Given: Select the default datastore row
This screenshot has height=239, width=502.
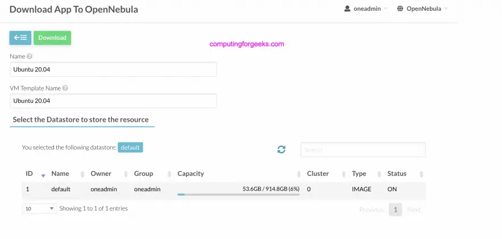Looking at the screenshot, I should pos(60,189).
